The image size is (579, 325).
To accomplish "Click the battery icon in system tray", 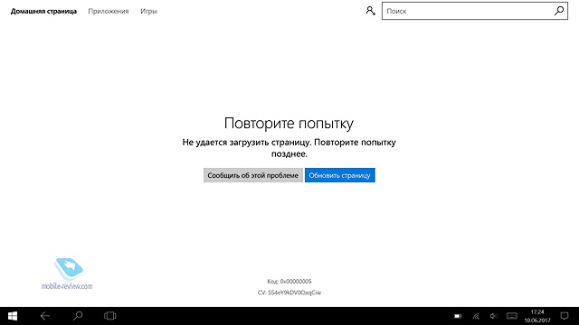I will [458, 316].
